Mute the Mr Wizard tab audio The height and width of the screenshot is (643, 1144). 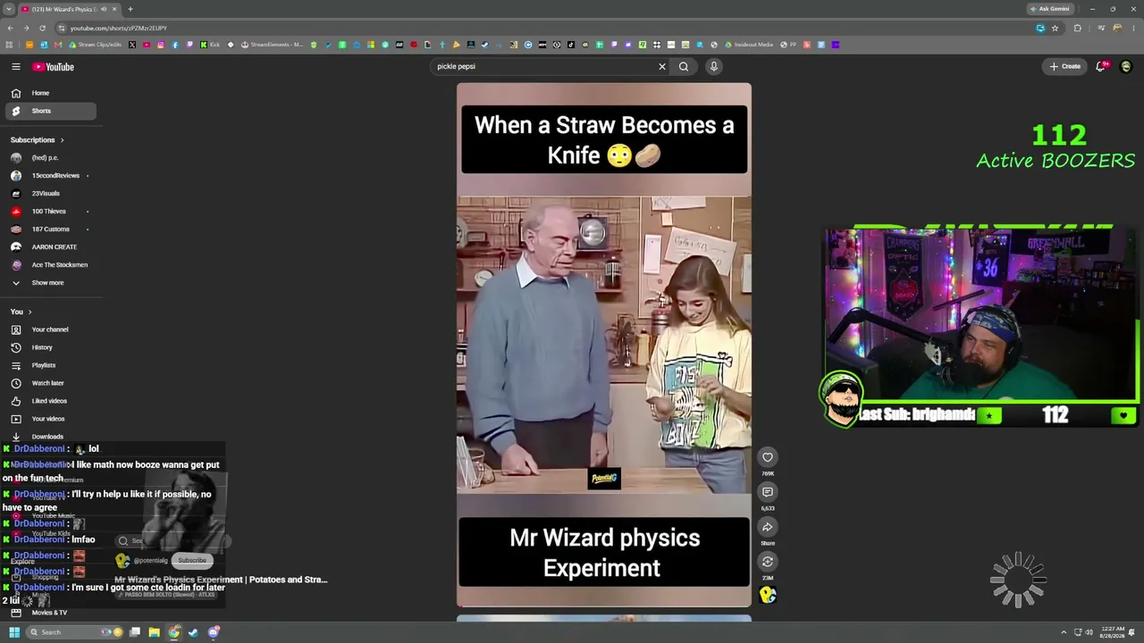point(104,9)
